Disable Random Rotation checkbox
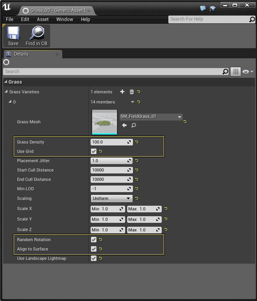Viewport: 257px width, 301px height. [94, 240]
